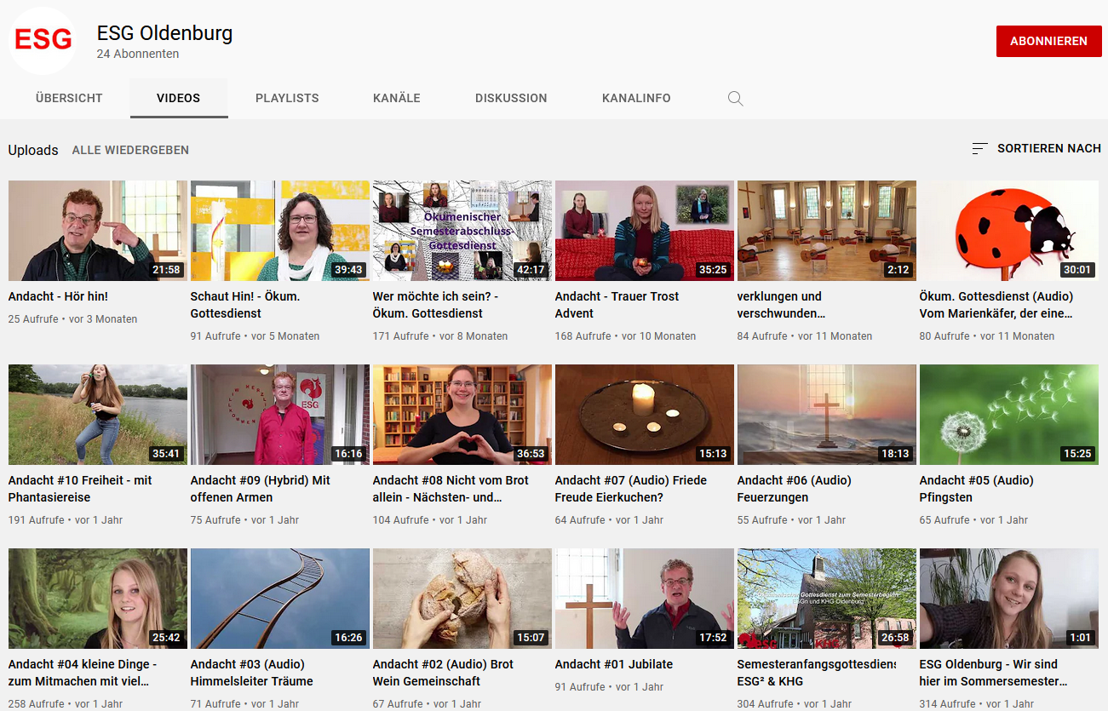Show the Kanalinfo tab
Viewport: 1108px width, 711px height.
pyautogui.click(x=636, y=98)
